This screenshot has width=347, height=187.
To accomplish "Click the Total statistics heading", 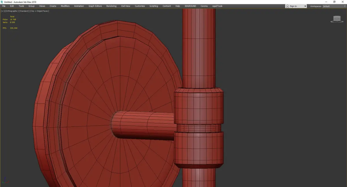I will click(12, 16).
